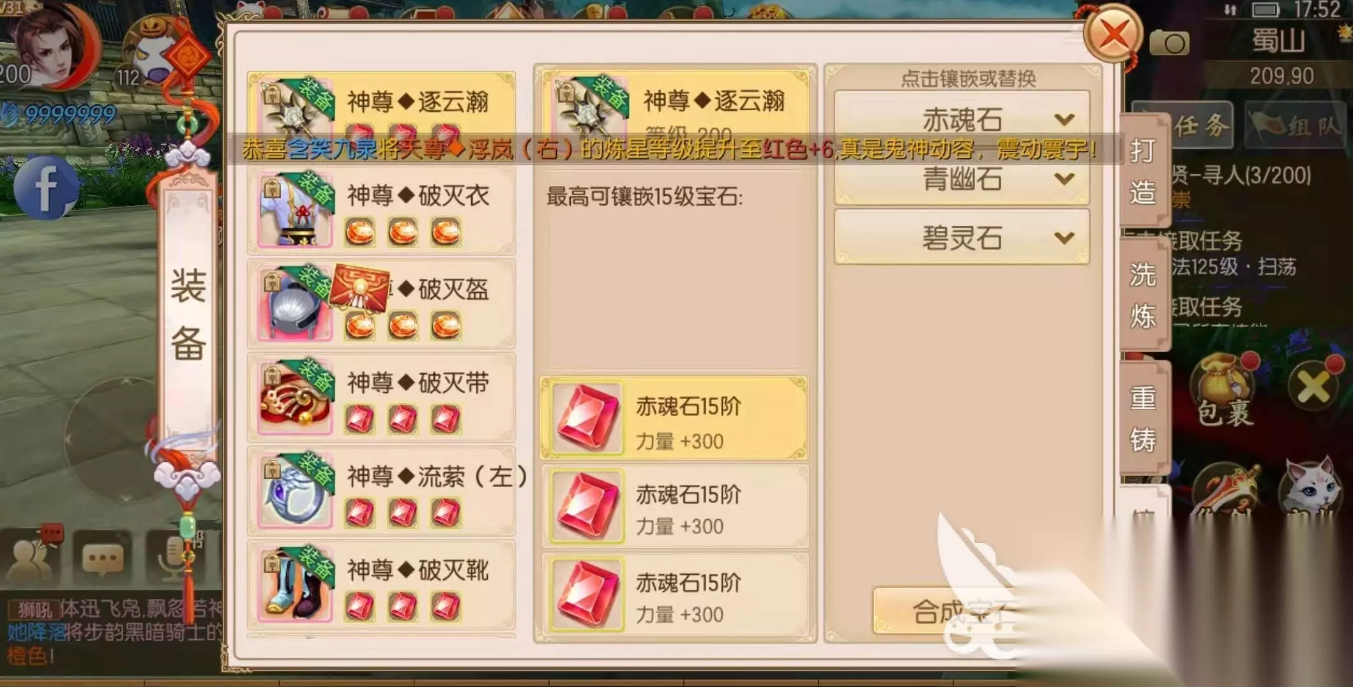Tap the Facebook share icon
This screenshot has height=687, width=1353.
46,188
